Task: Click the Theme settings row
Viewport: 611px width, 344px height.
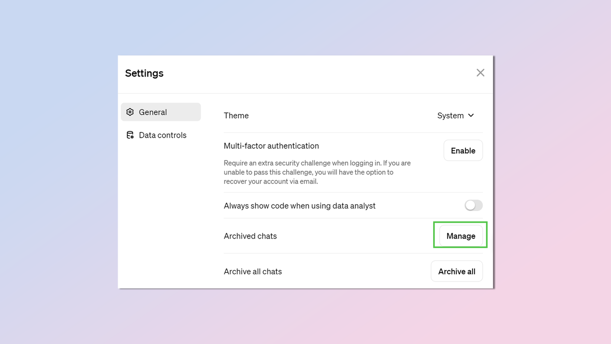Action: 236,116
